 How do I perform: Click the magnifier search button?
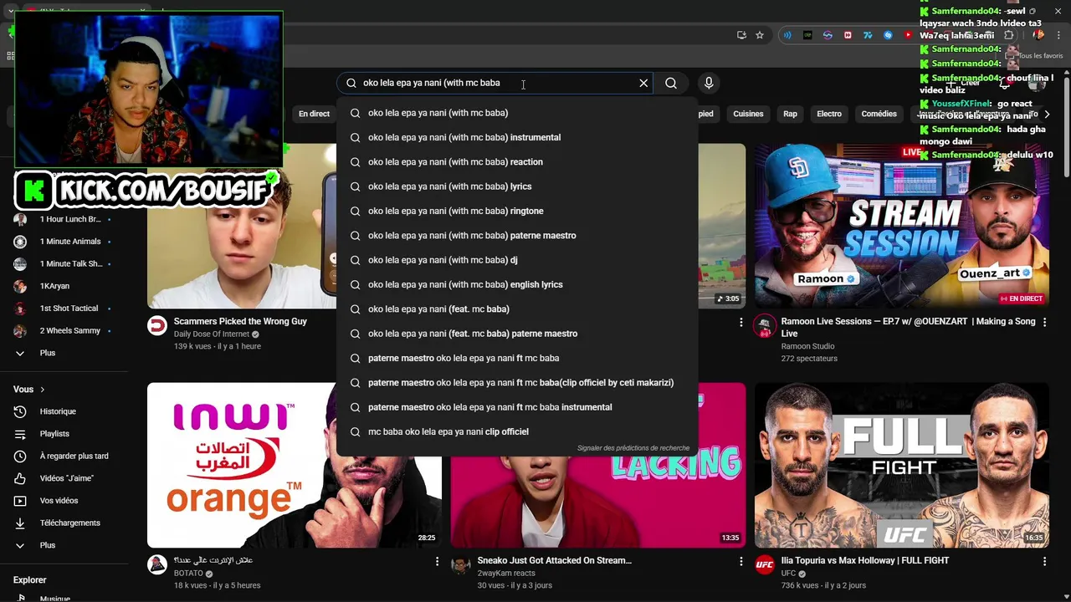tap(671, 83)
